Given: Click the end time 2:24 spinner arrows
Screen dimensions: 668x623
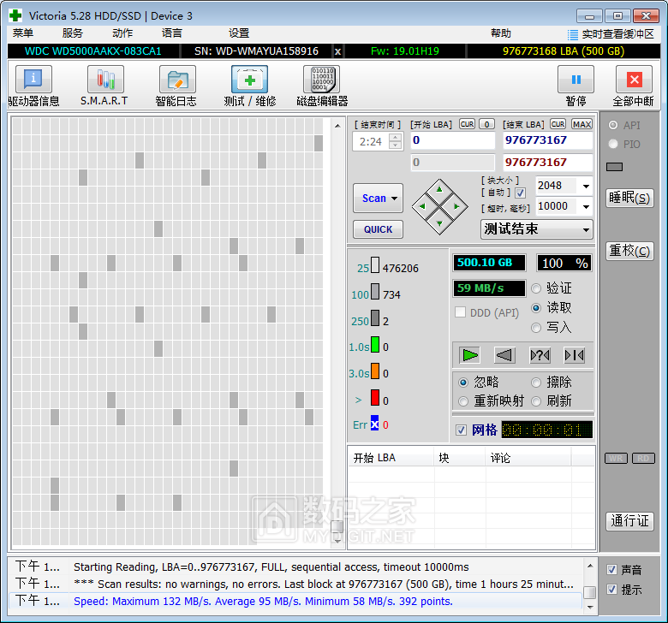Looking at the screenshot, I should [x=396, y=141].
